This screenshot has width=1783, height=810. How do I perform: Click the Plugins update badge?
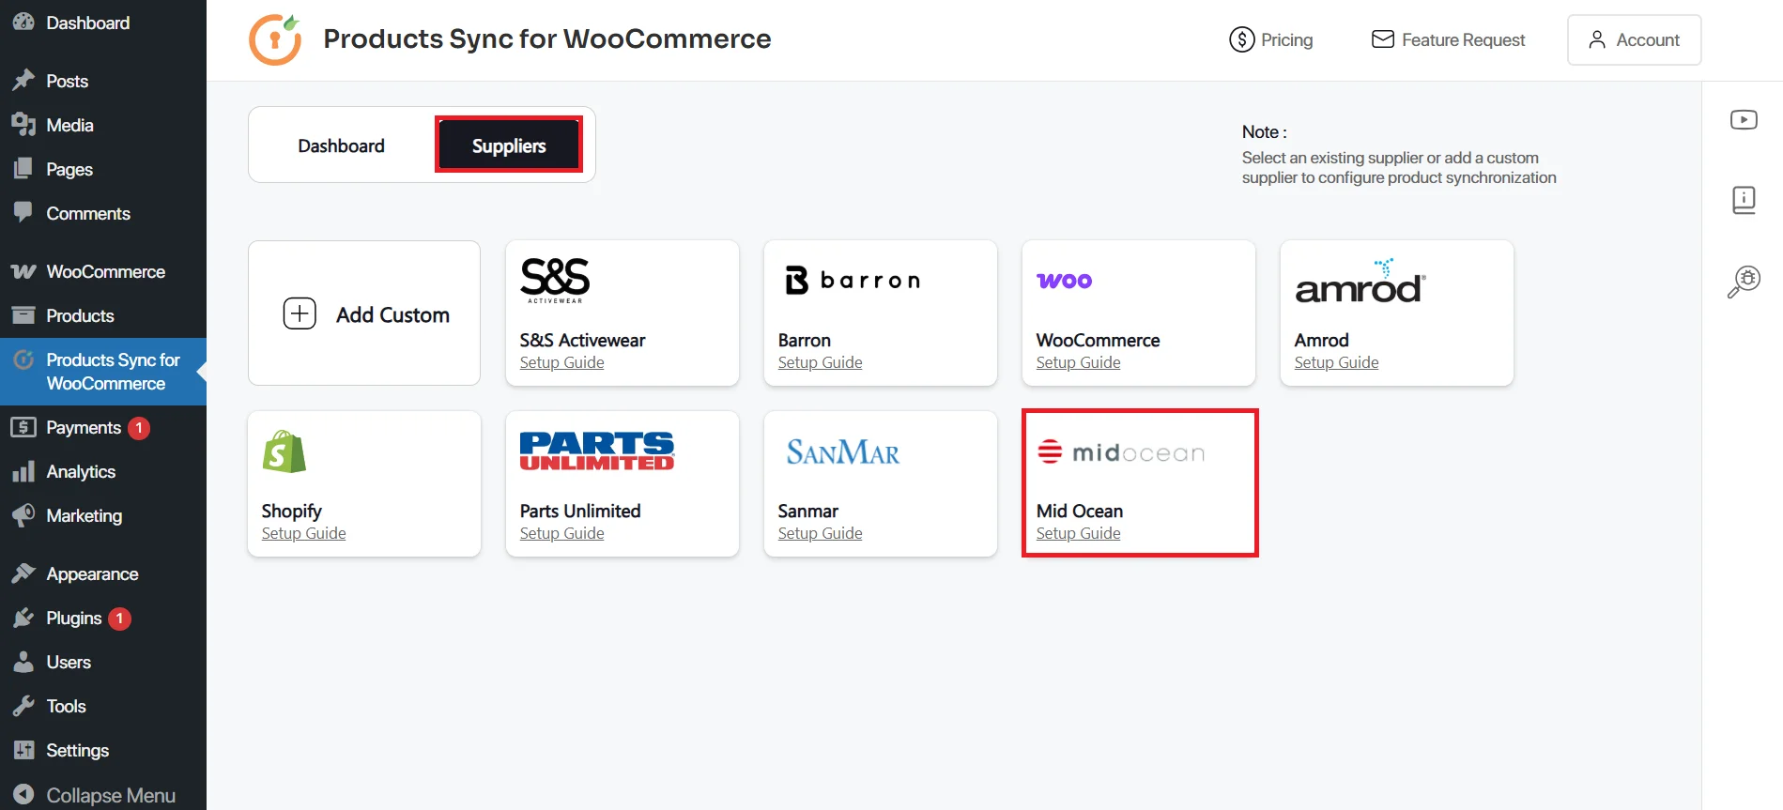119,618
